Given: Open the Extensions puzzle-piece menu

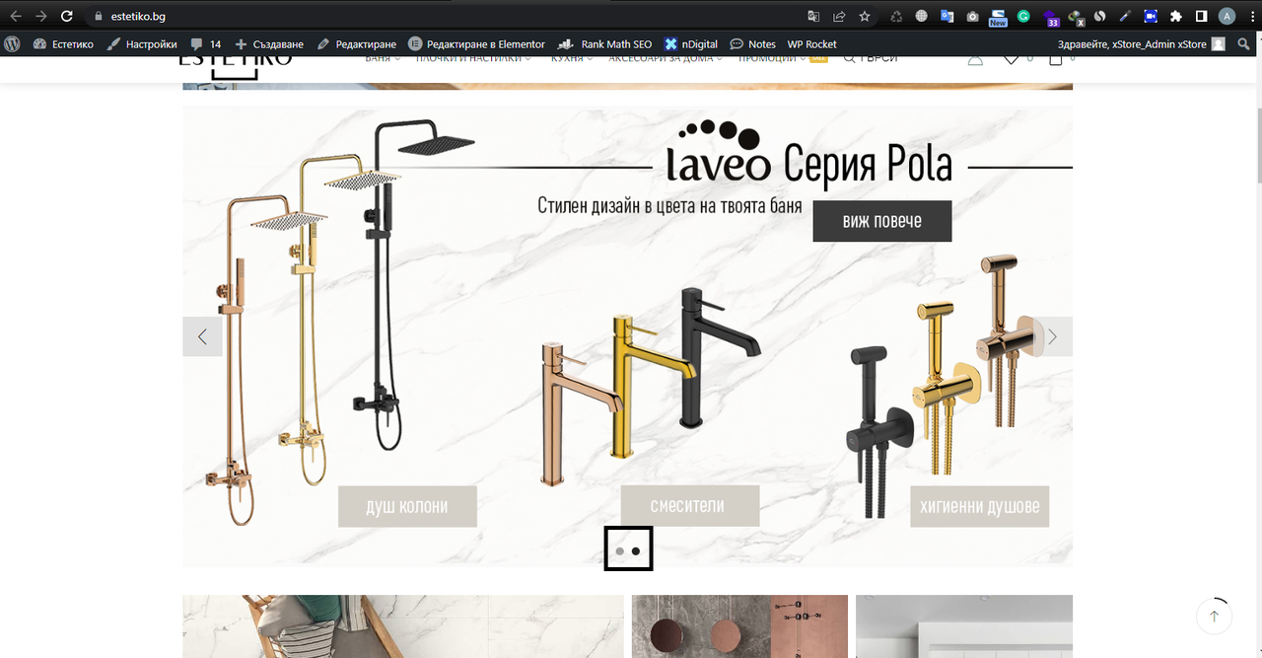Looking at the screenshot, I should (1175, 16).
